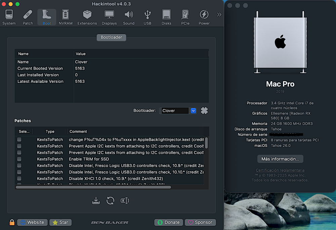The width and height of the screenshot is (336, 230).
Task: Click the Disco de arranque Tahoe value
Action: click(276, 129)
